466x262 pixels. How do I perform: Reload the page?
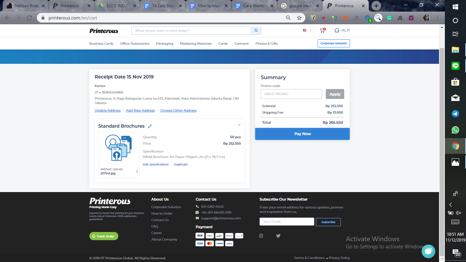pyautogui.click(x=29, y=18)
